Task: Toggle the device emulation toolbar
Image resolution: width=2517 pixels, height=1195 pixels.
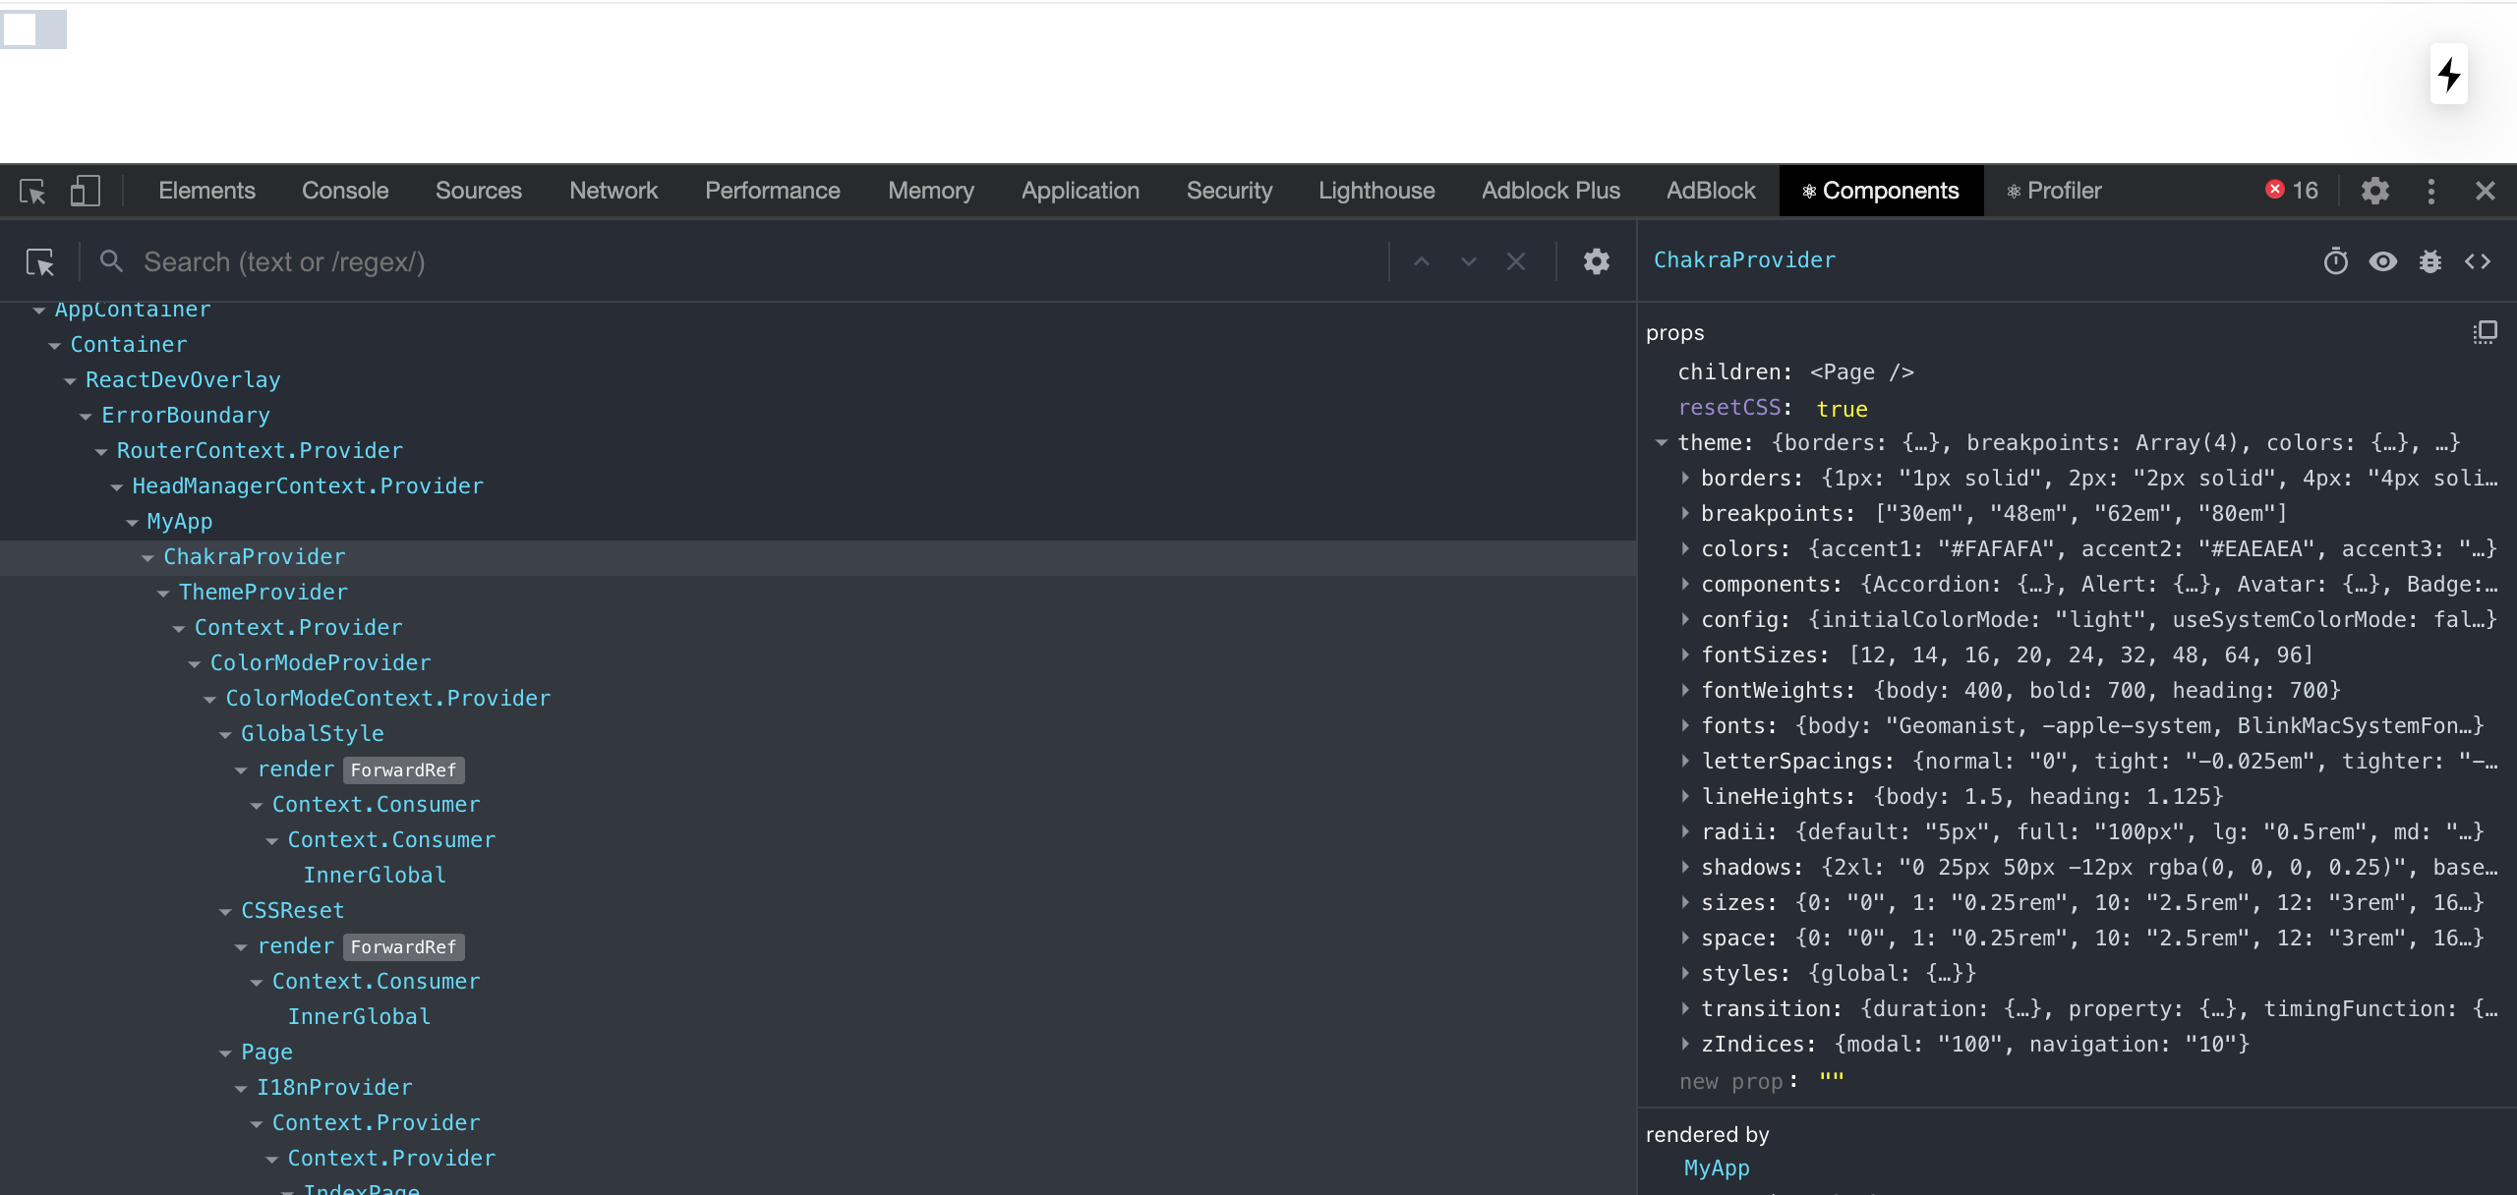Action: click(86, 190)
